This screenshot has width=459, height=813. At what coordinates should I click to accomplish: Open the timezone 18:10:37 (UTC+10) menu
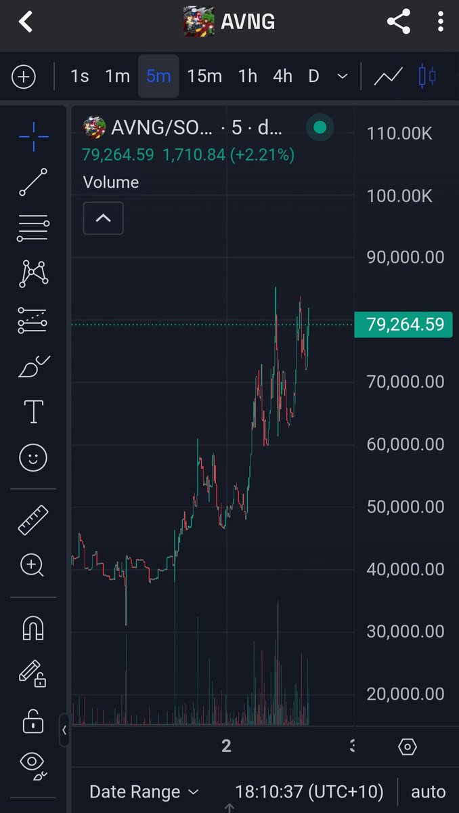(x=309, y=791)
